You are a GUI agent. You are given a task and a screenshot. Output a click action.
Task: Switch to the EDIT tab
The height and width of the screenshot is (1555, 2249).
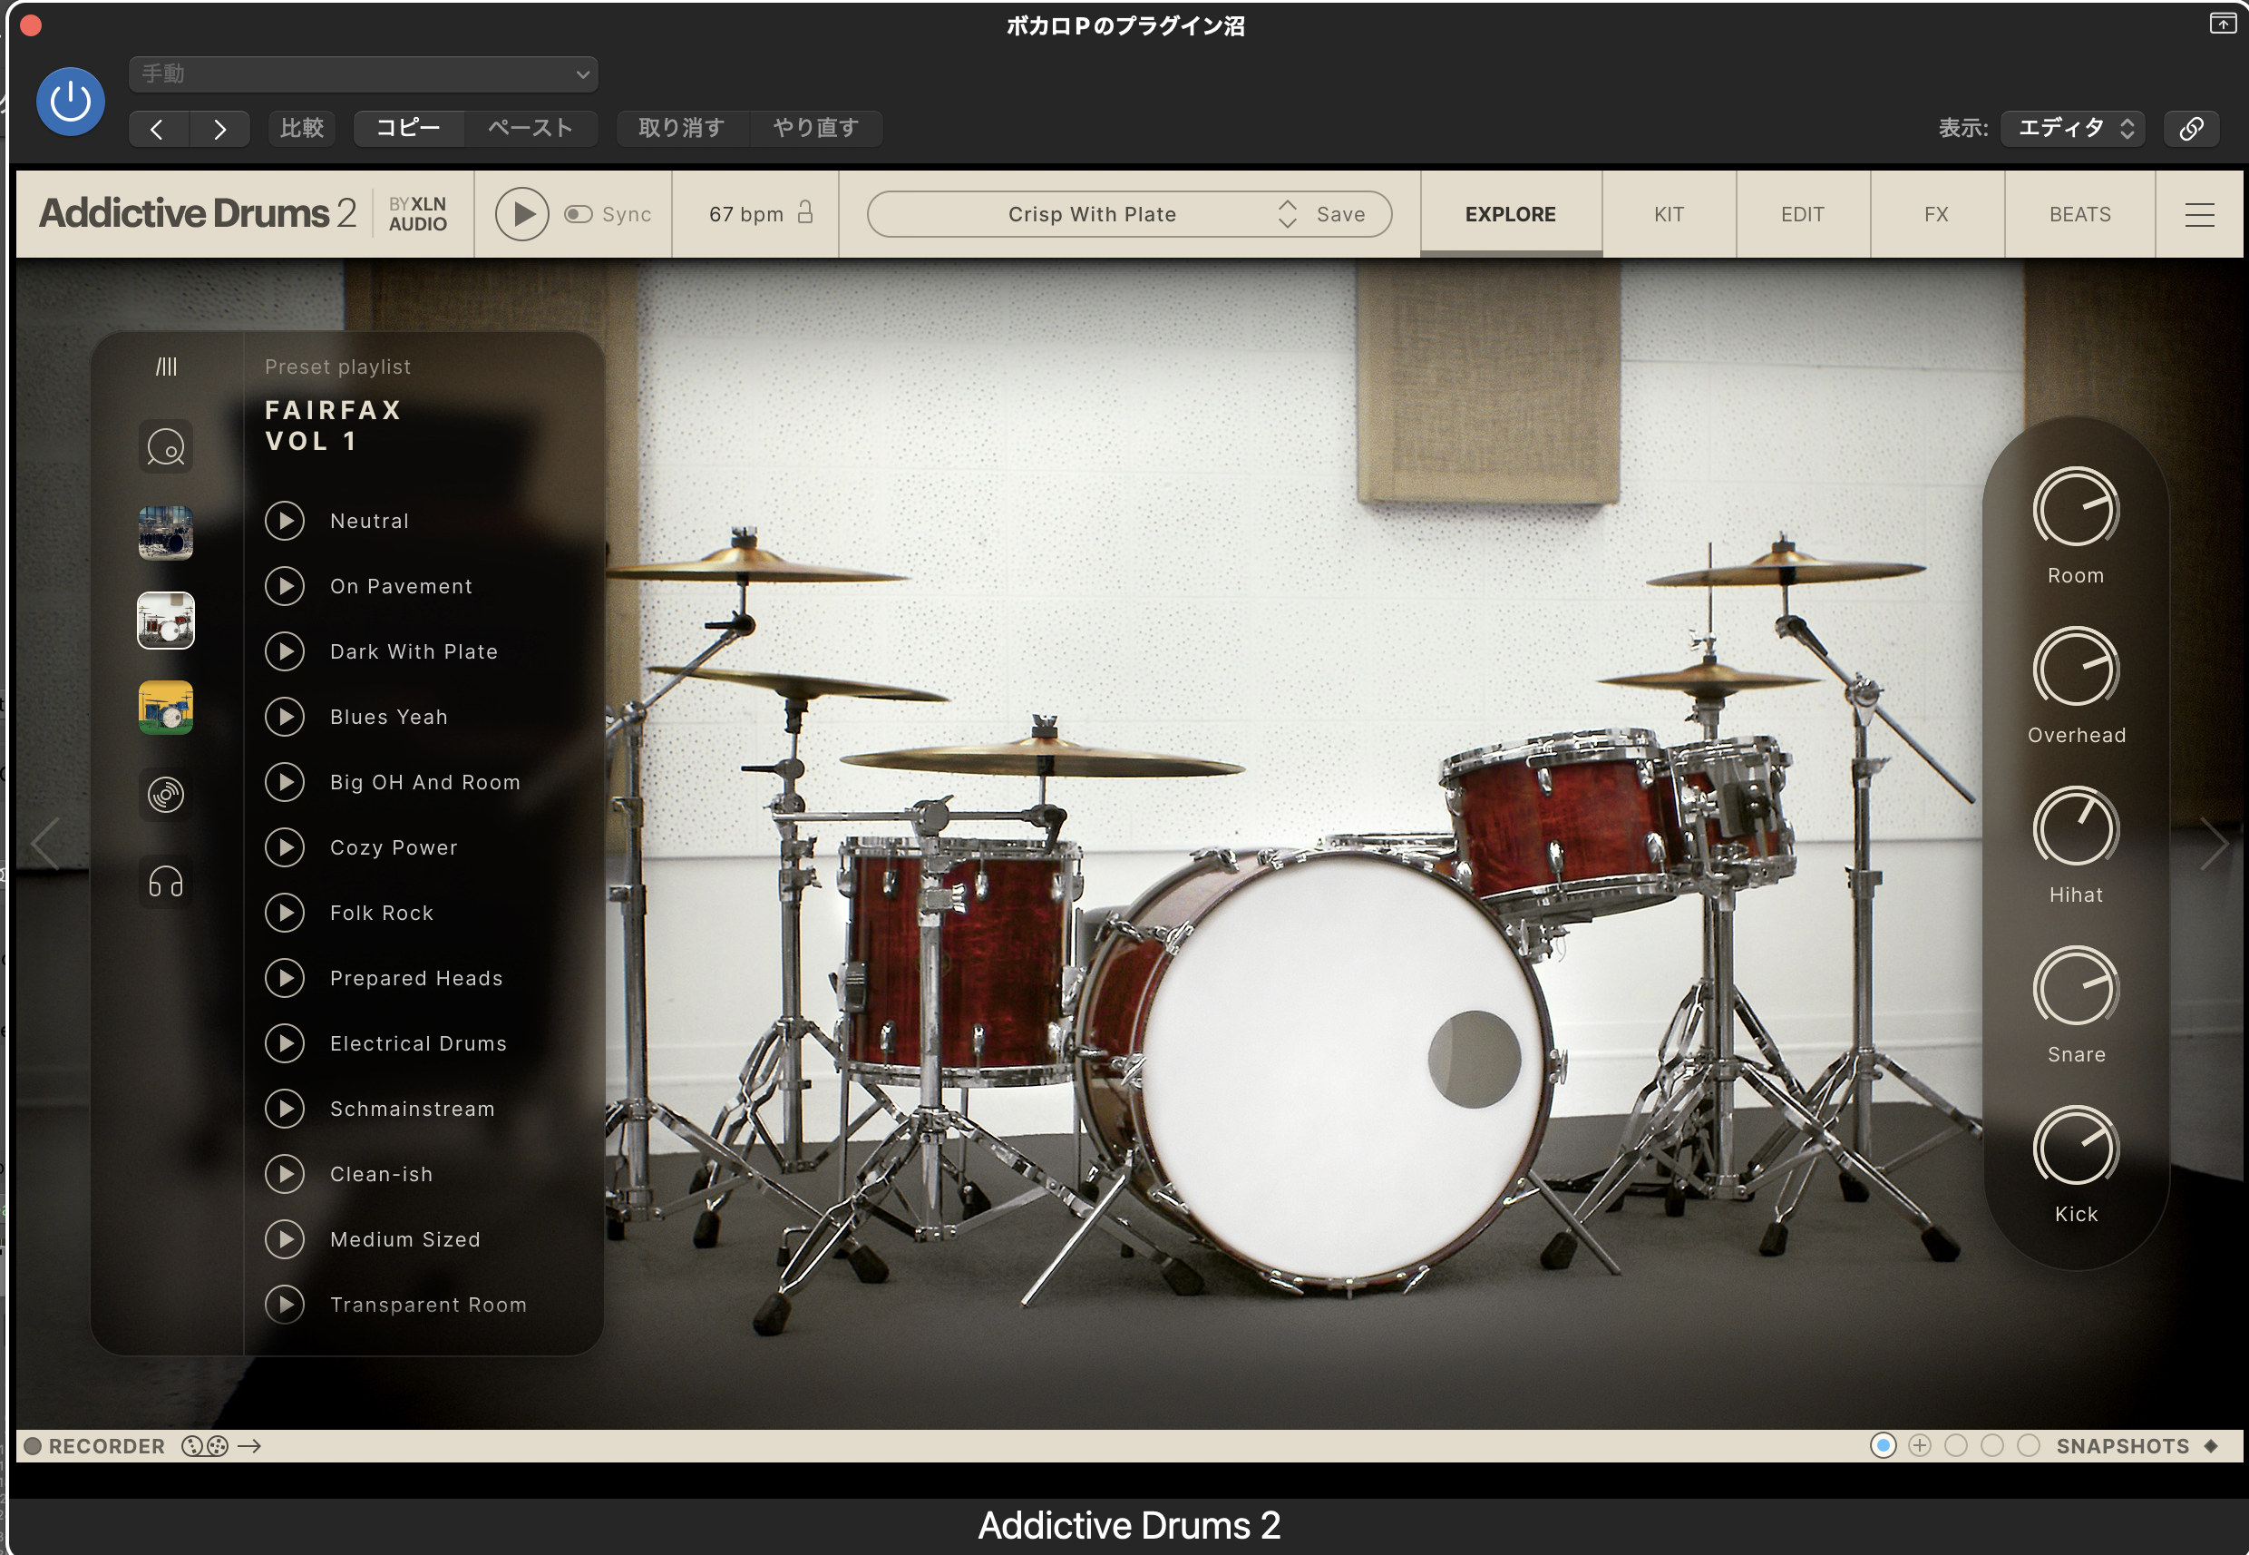1803,214
